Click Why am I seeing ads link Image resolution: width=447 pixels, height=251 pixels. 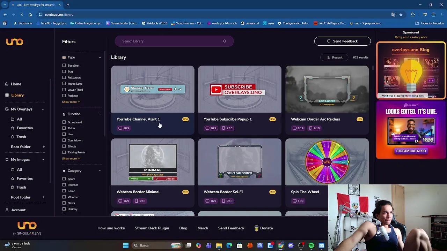coord(411,37)
